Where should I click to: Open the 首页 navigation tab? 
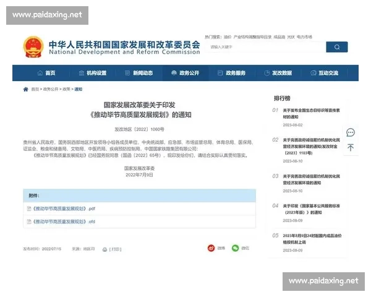(x=46, y=73)
